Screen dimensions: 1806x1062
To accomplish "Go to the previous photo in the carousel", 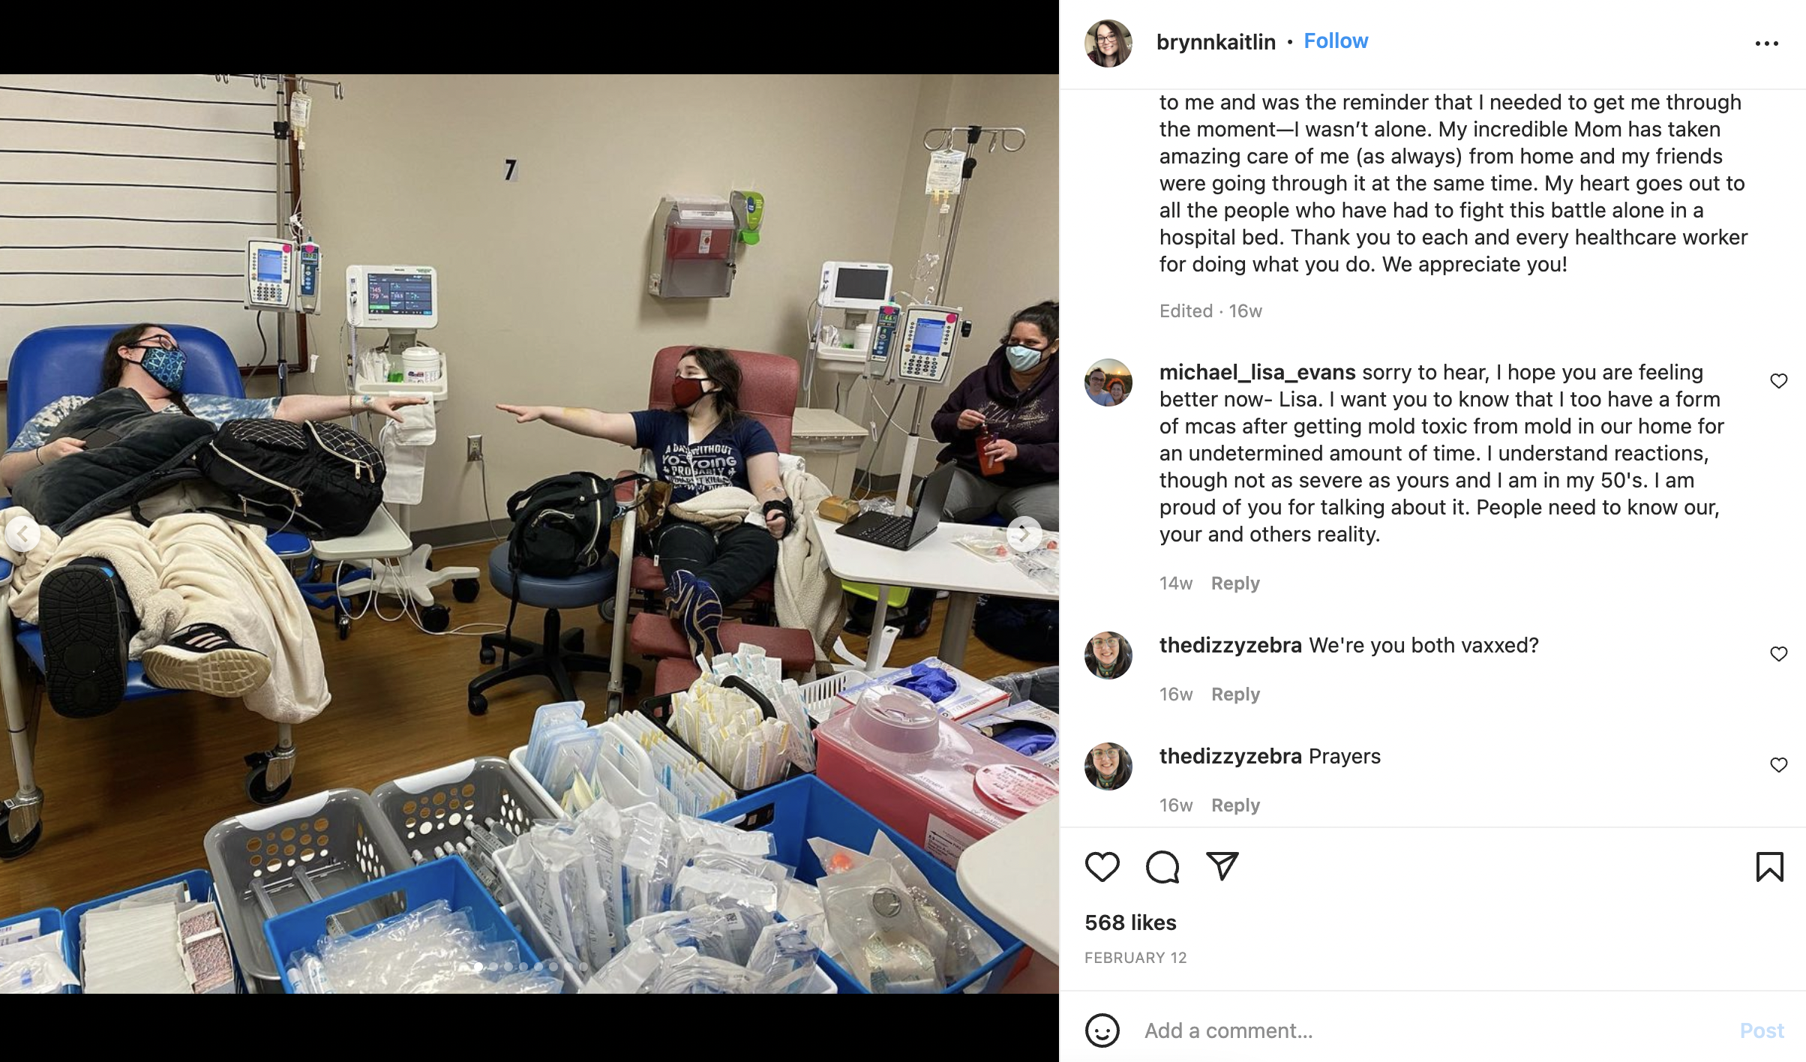I will click(23, 534).
